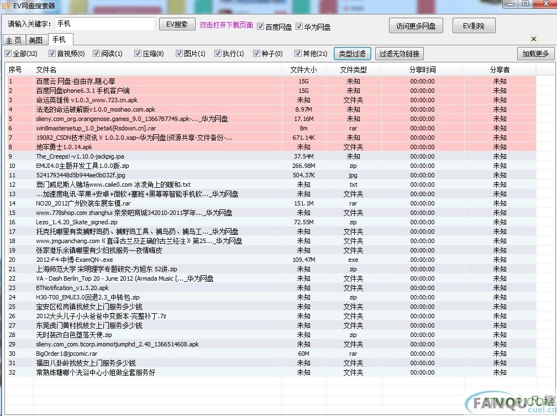Image resolution: width=557 pixels, height=416 pixels.
Task: Toggle the 图片(1) filter checkbox
Action: click(180, 54)
